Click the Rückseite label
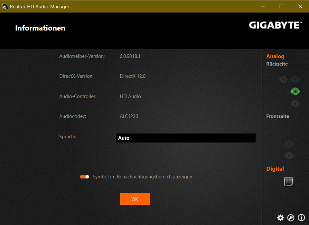Viewport: 309px width, 225px height. click(x=277, y=64)
